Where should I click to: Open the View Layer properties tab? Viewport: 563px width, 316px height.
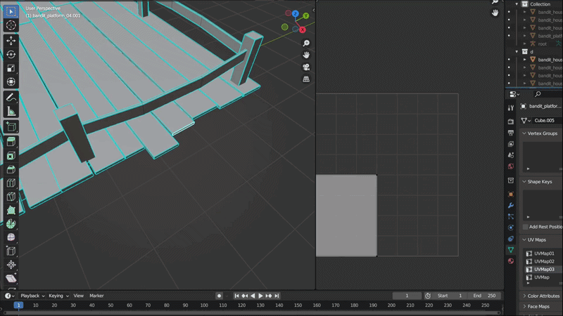pos(511,144)
